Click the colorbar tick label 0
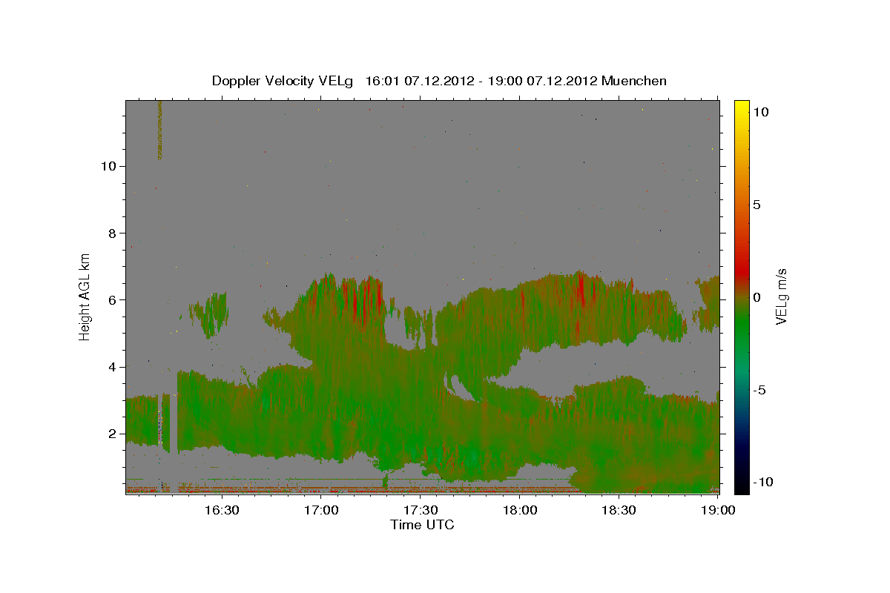 point(756,297)
